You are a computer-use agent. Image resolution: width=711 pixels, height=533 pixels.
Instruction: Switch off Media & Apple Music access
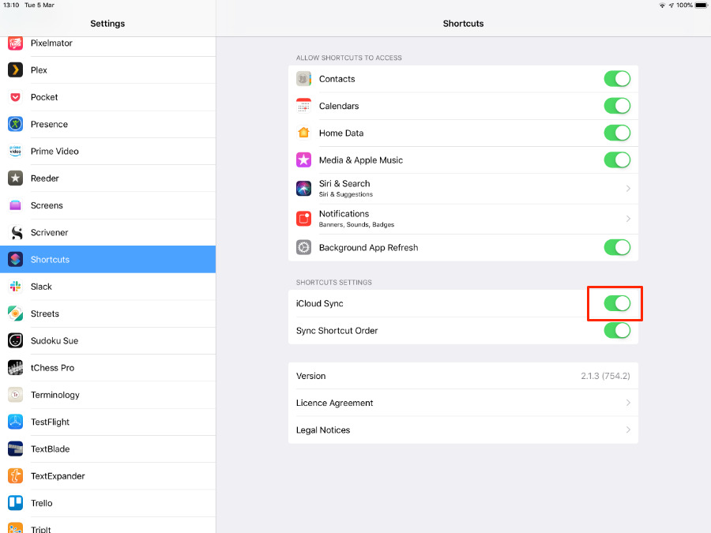(617, 160)
